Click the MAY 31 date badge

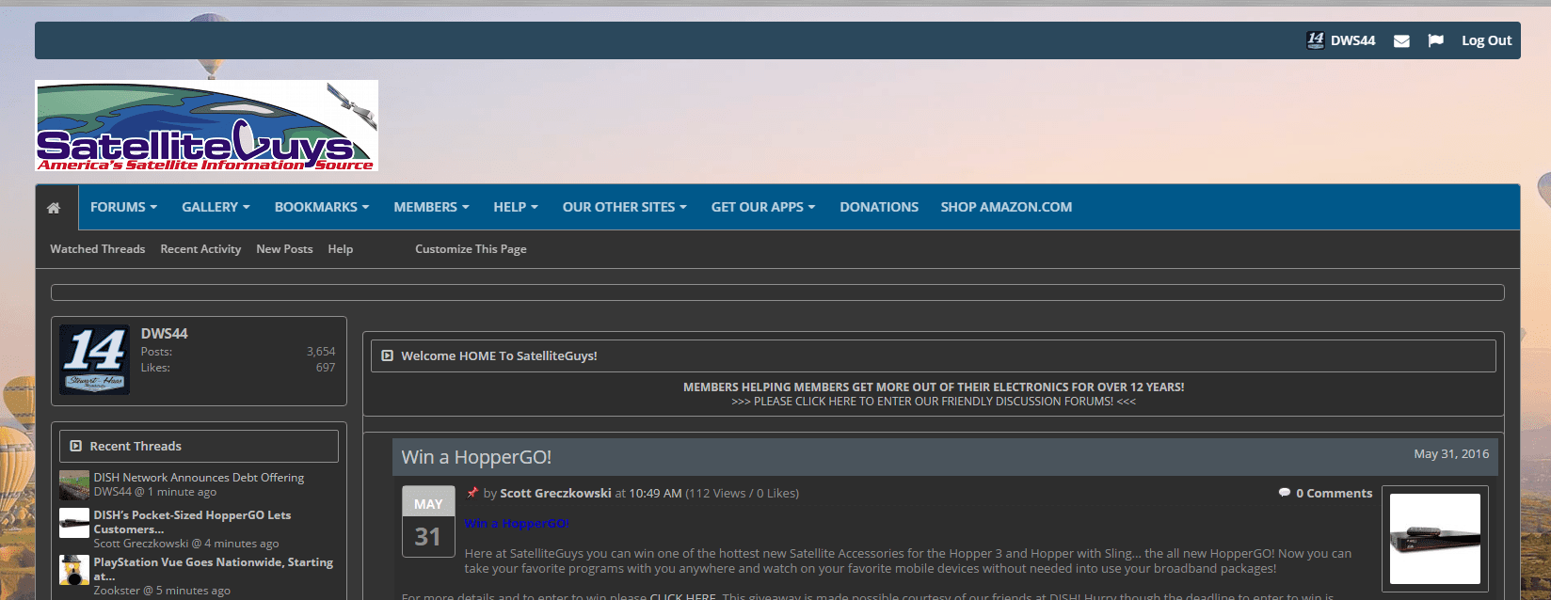428,521
